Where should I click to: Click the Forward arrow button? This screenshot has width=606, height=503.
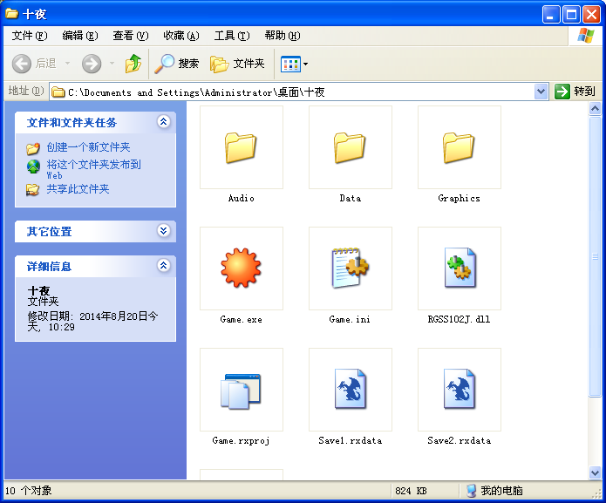92,64
